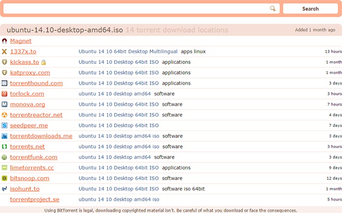Click 'software' category in monova.org row
The height and width of the screenshot is (213, 342).
[x=172, y=104]
